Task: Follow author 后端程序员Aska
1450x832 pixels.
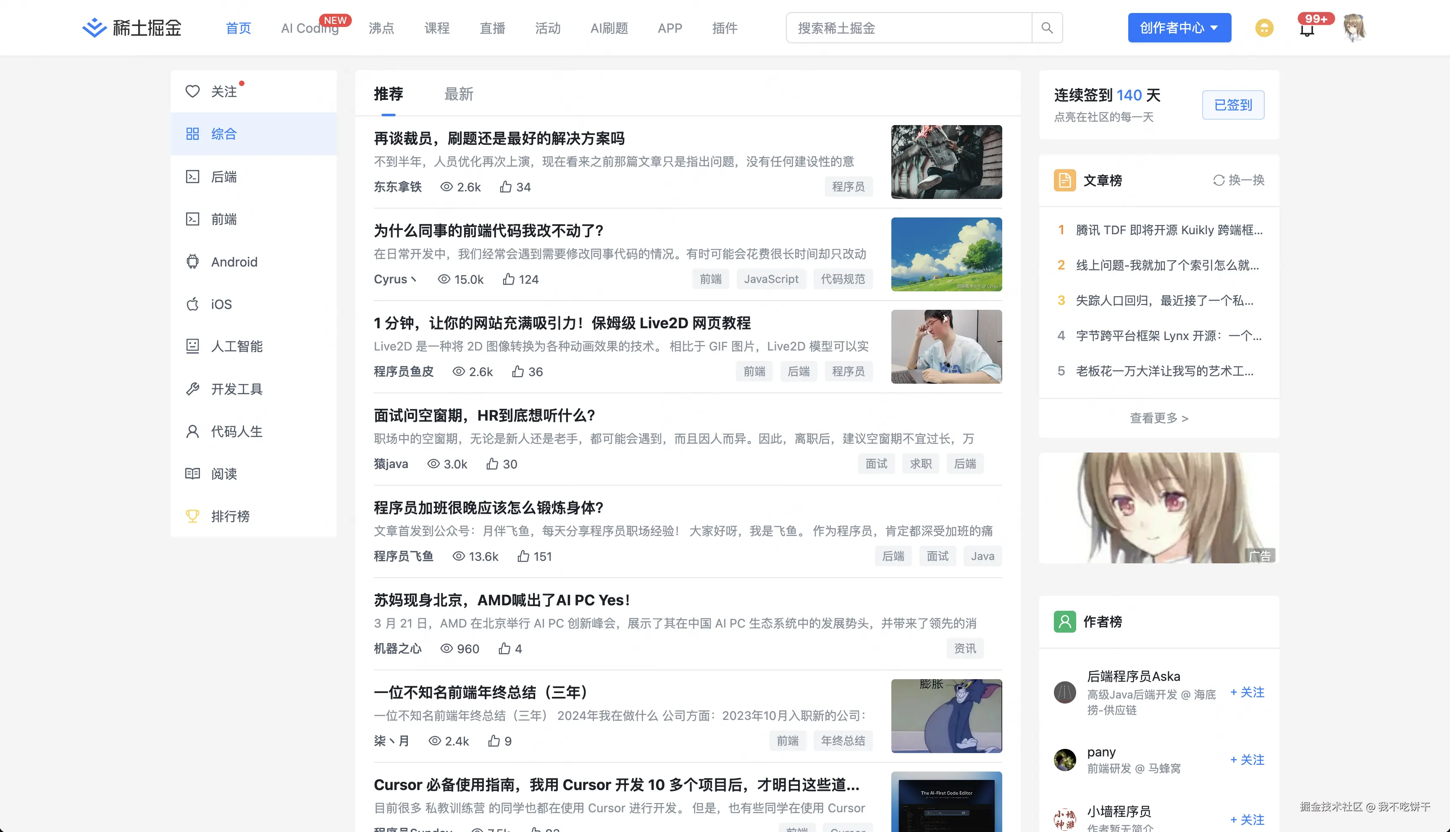Action: coord(1247,692)
